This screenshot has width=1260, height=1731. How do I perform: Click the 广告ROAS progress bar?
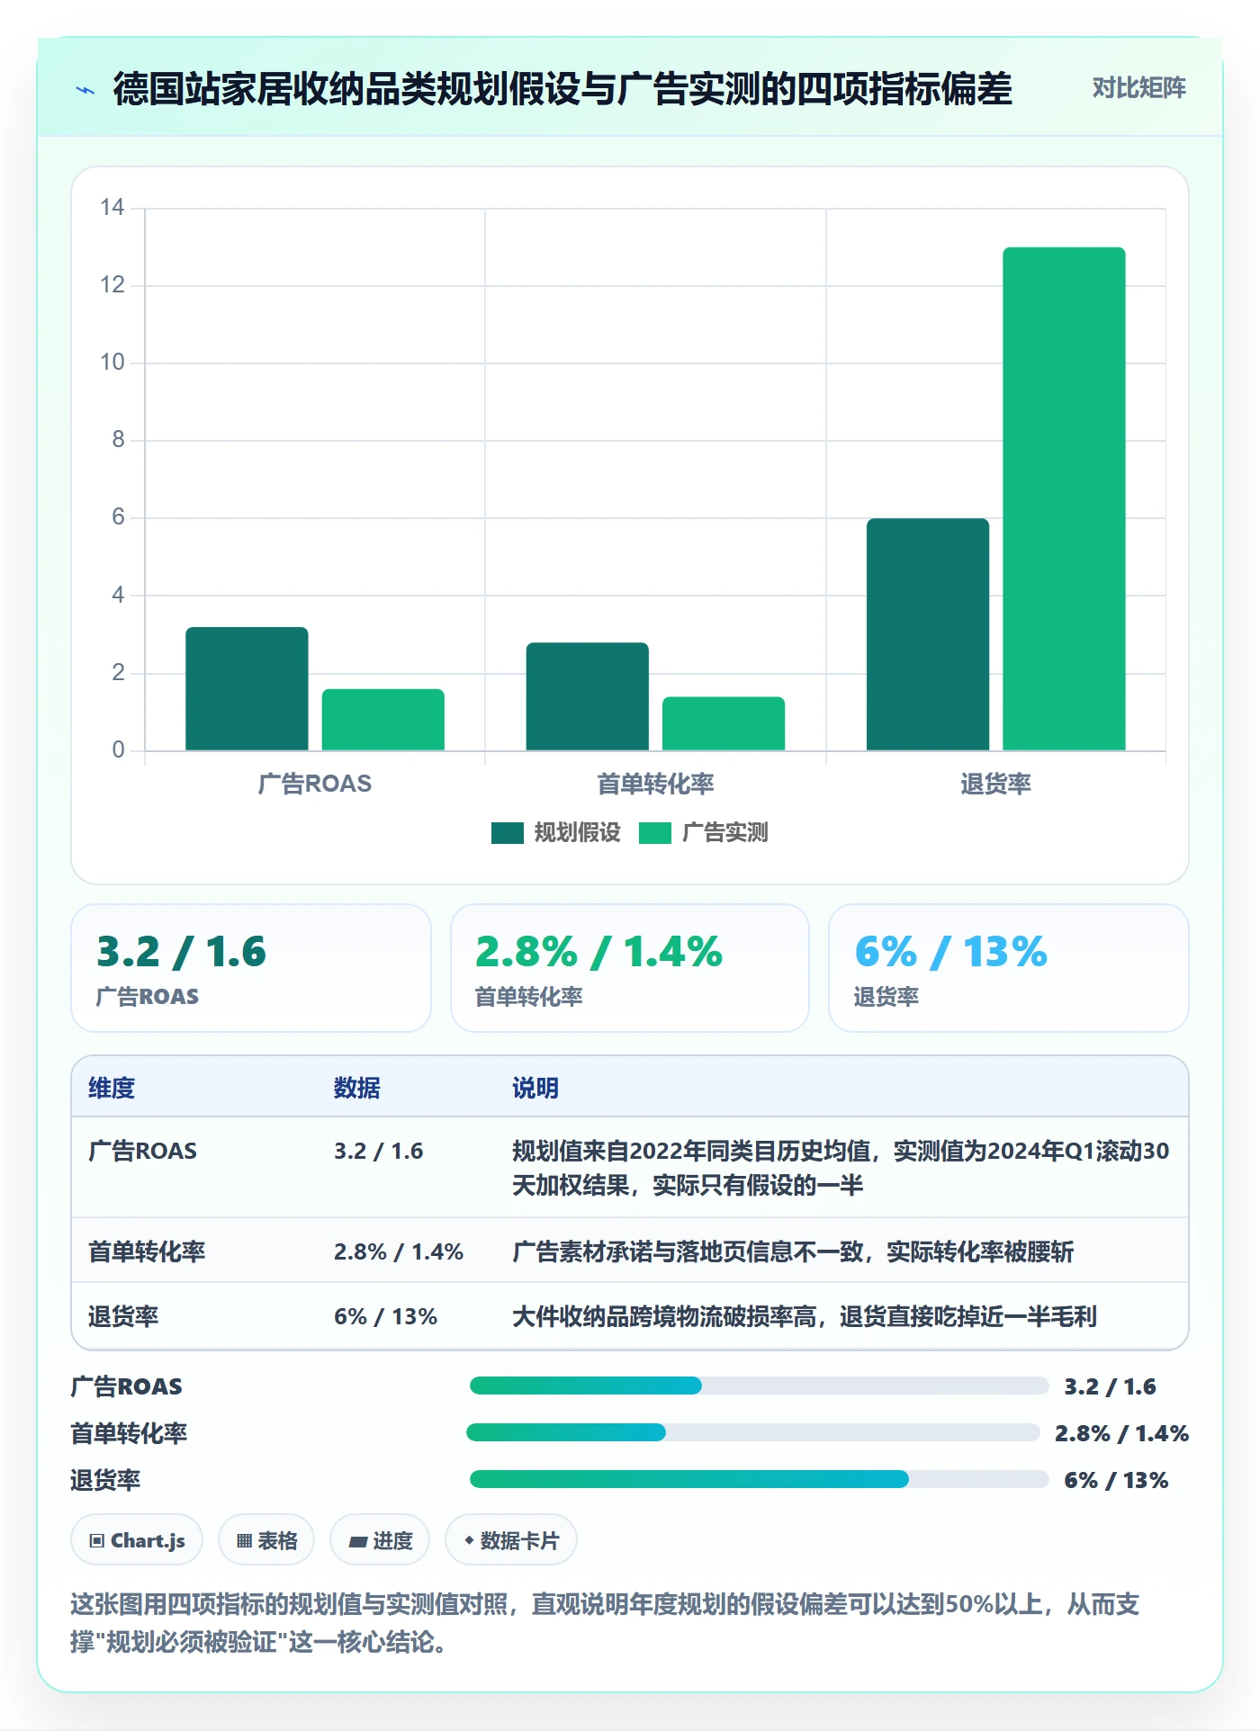click(759, 1386)
